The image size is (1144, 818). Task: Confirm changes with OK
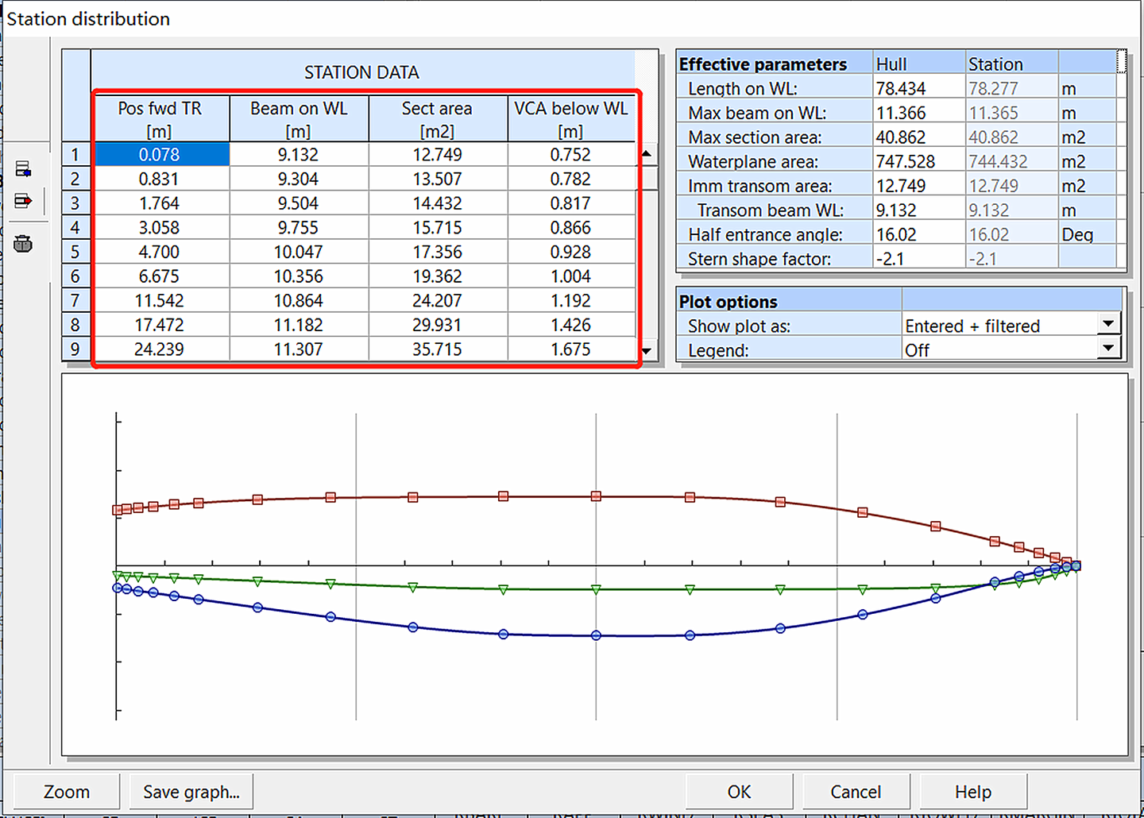(x=739, y=791)
